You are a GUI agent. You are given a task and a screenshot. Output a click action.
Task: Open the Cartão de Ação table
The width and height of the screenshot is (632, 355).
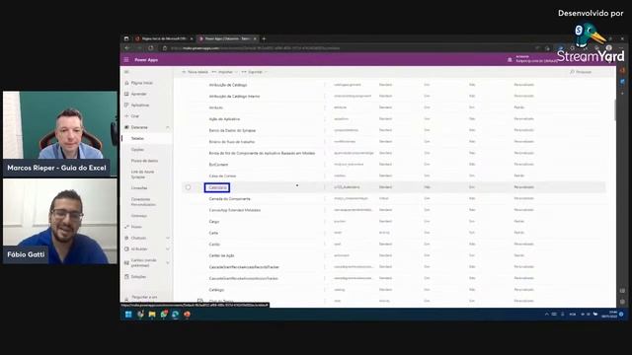(221, 255)
